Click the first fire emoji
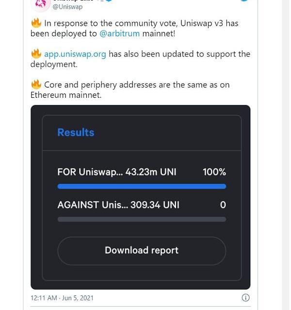Viewport: 291px width, 310px height. click(x=36, y=23)
